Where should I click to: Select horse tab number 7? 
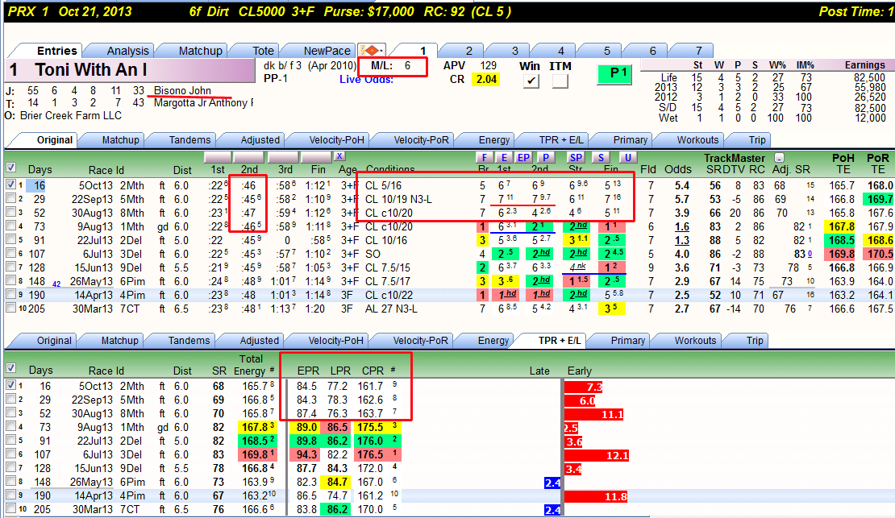click(x=698, y=51)
